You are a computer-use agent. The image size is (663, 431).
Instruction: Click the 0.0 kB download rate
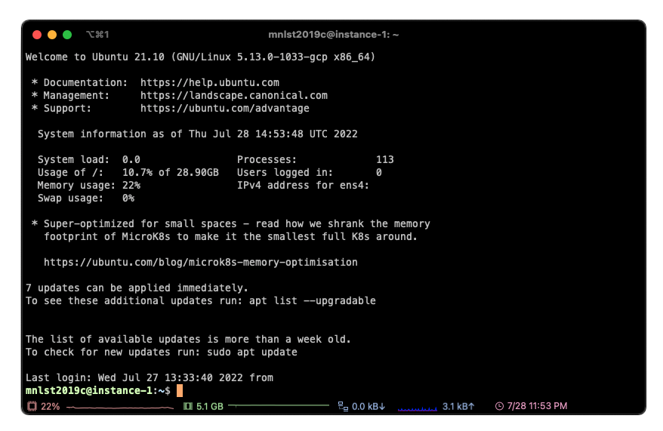coord(369,407)
